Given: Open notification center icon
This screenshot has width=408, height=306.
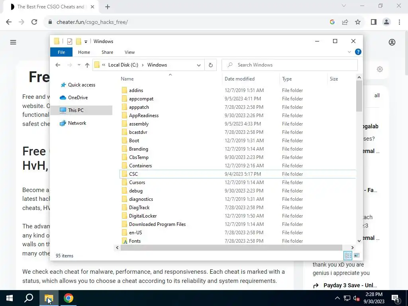Looking at the screenshot, I should [395, 298].
